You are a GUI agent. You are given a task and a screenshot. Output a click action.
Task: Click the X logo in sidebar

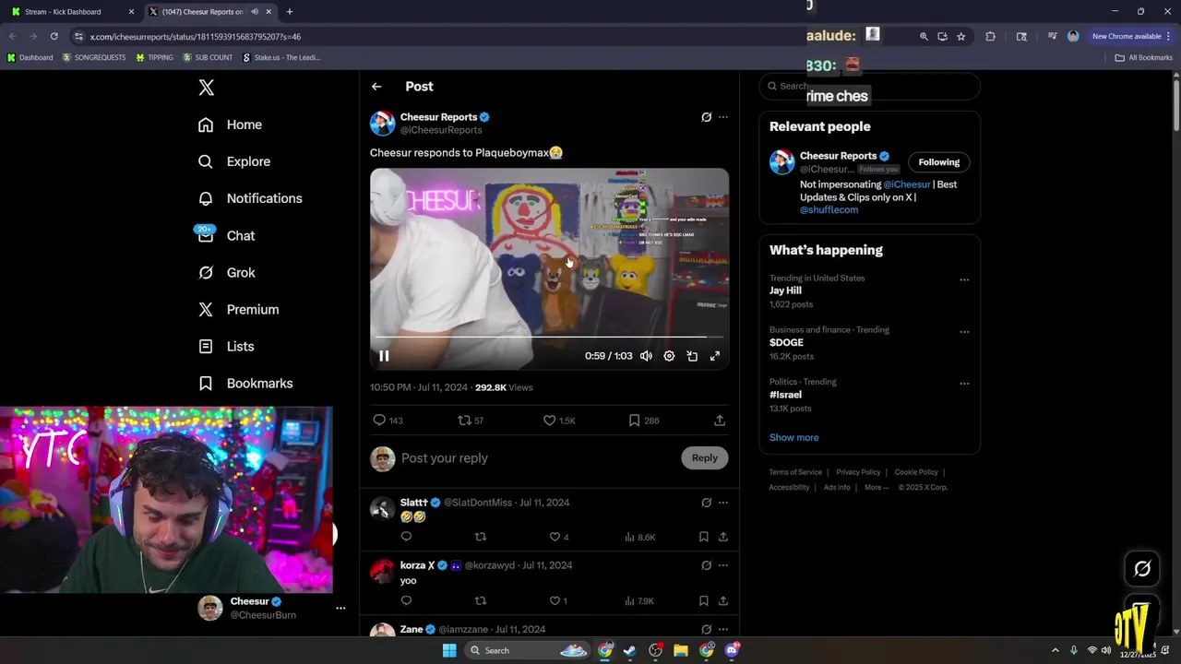[206, 88]
